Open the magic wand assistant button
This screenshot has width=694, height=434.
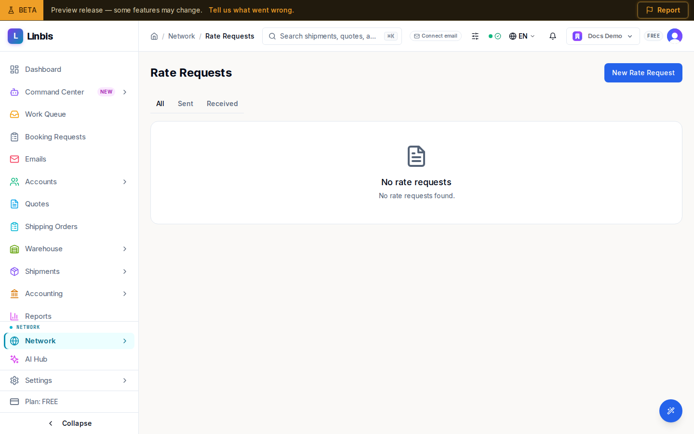point(671,411)
